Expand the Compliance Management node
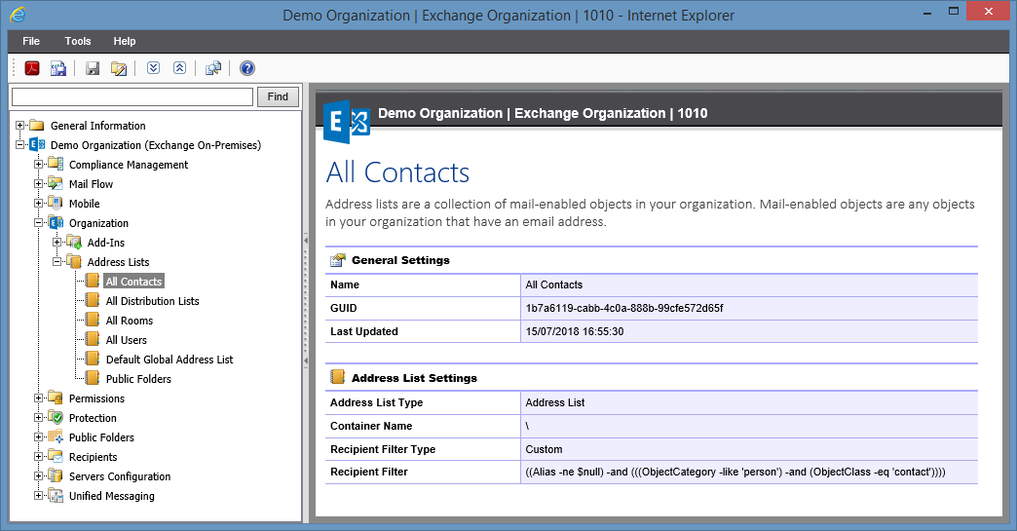 [38, 164]
